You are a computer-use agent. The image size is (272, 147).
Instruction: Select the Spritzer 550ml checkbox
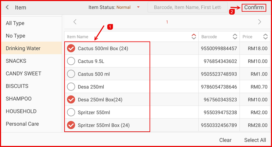pos(71,112)
